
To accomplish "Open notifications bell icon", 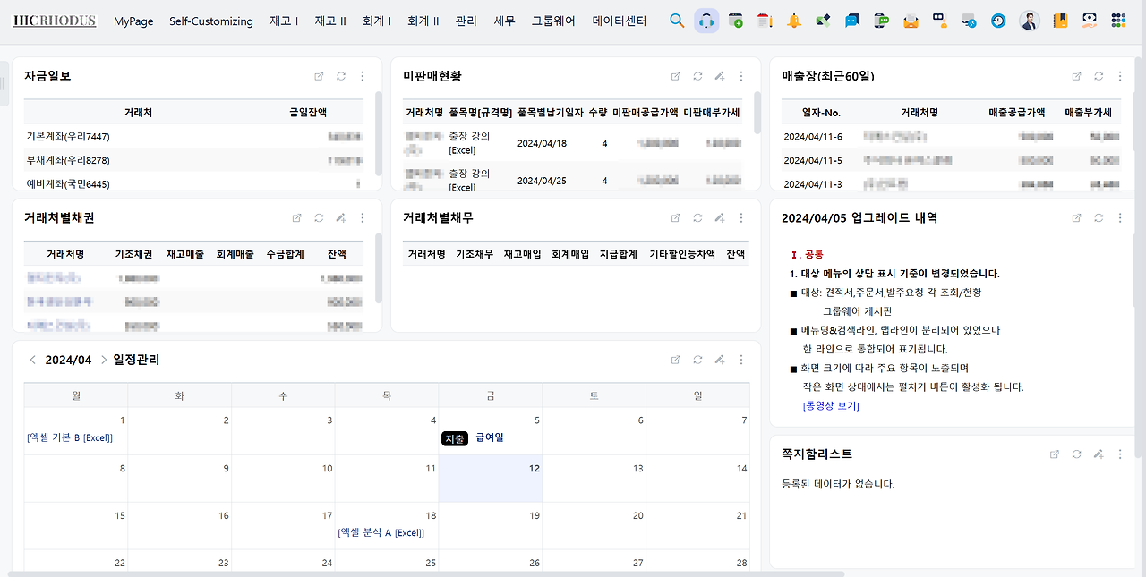I will pyautogui.click(x=794, y=21).
